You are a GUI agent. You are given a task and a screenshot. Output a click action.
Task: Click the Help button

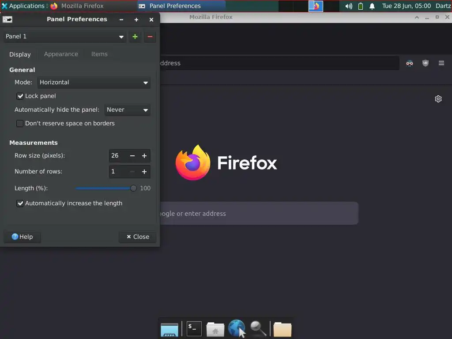pos(22,237)
